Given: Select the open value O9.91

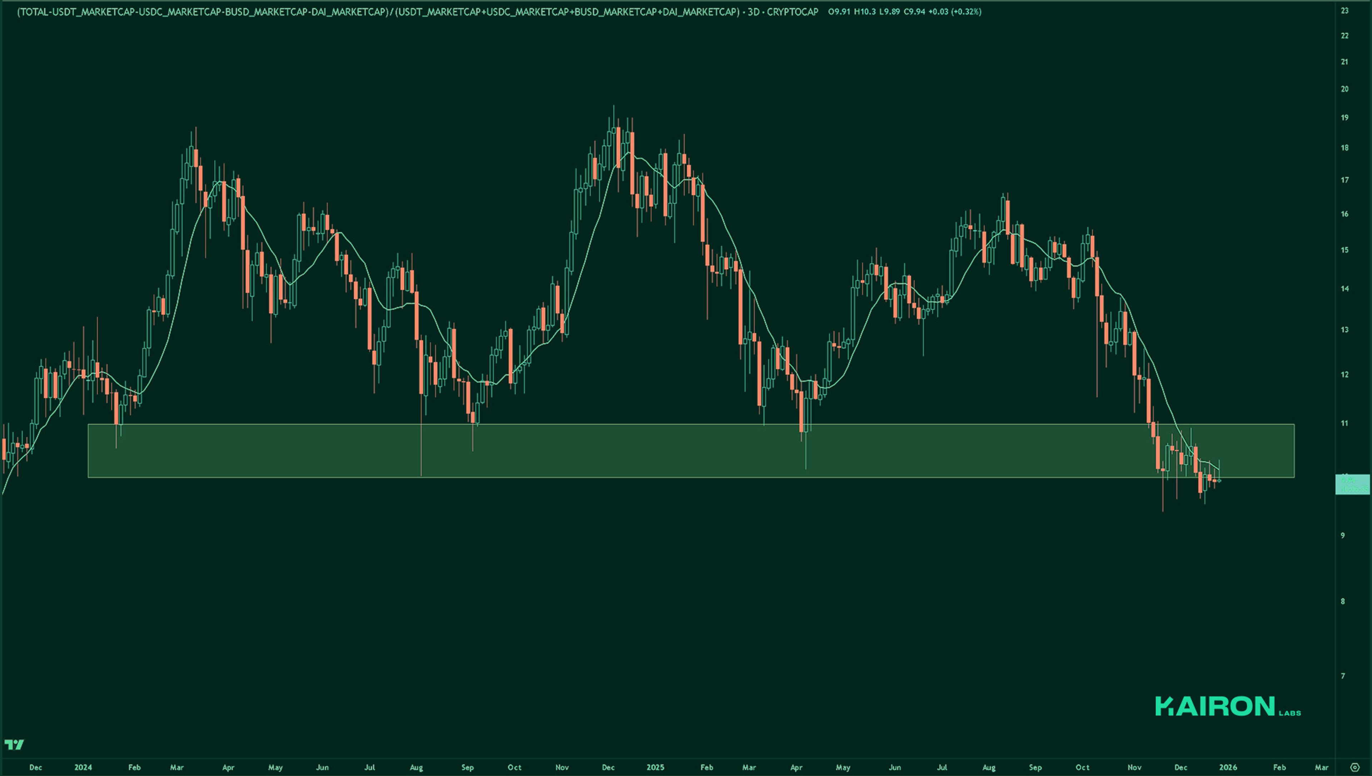Looking at the screenshot, I should coord(839,12).
